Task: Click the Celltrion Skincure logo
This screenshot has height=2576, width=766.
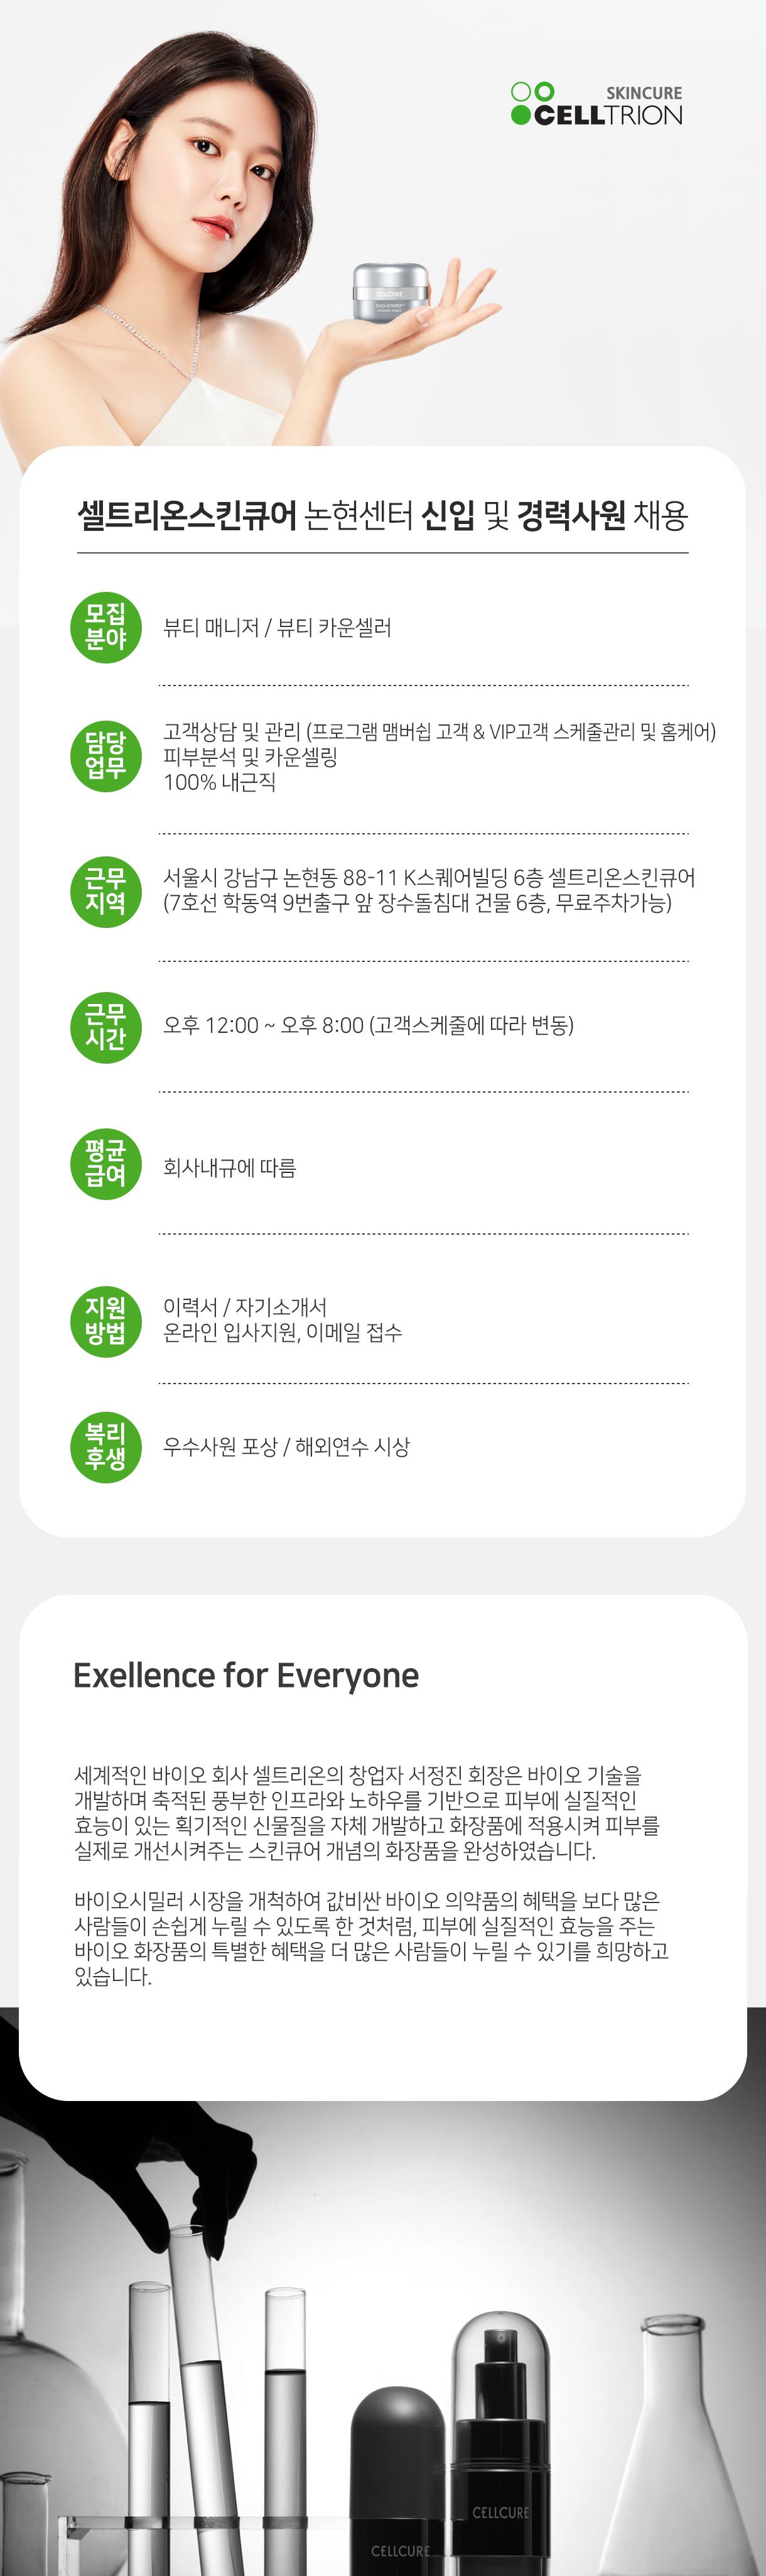Action: (596, 104)
